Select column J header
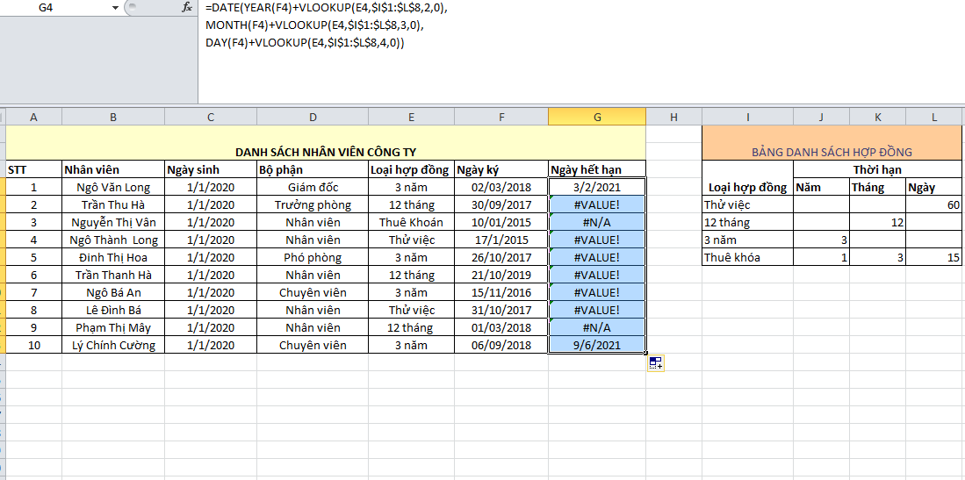 pos(822,117)
